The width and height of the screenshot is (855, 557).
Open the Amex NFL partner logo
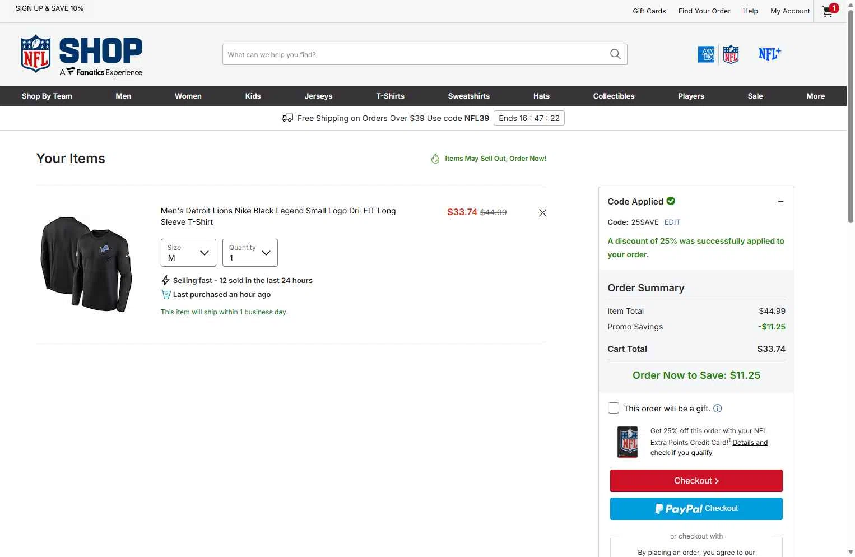pyautogui.click(x=718, y=54)
